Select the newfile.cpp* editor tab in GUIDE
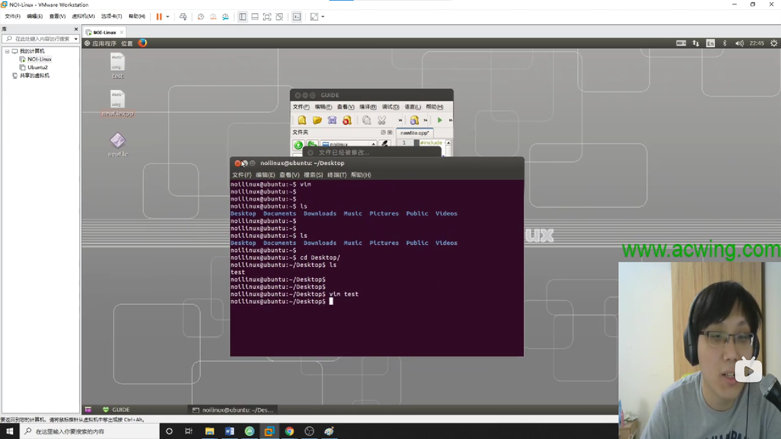Image resolution: width=781 pixels, height=439 pixels. pos(414,133)
